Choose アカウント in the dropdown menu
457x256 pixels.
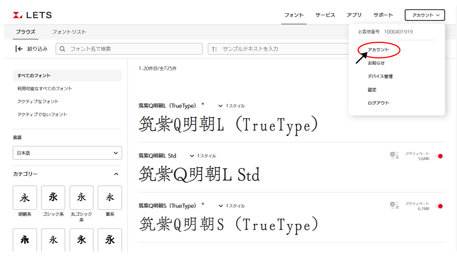click(378, 50)
